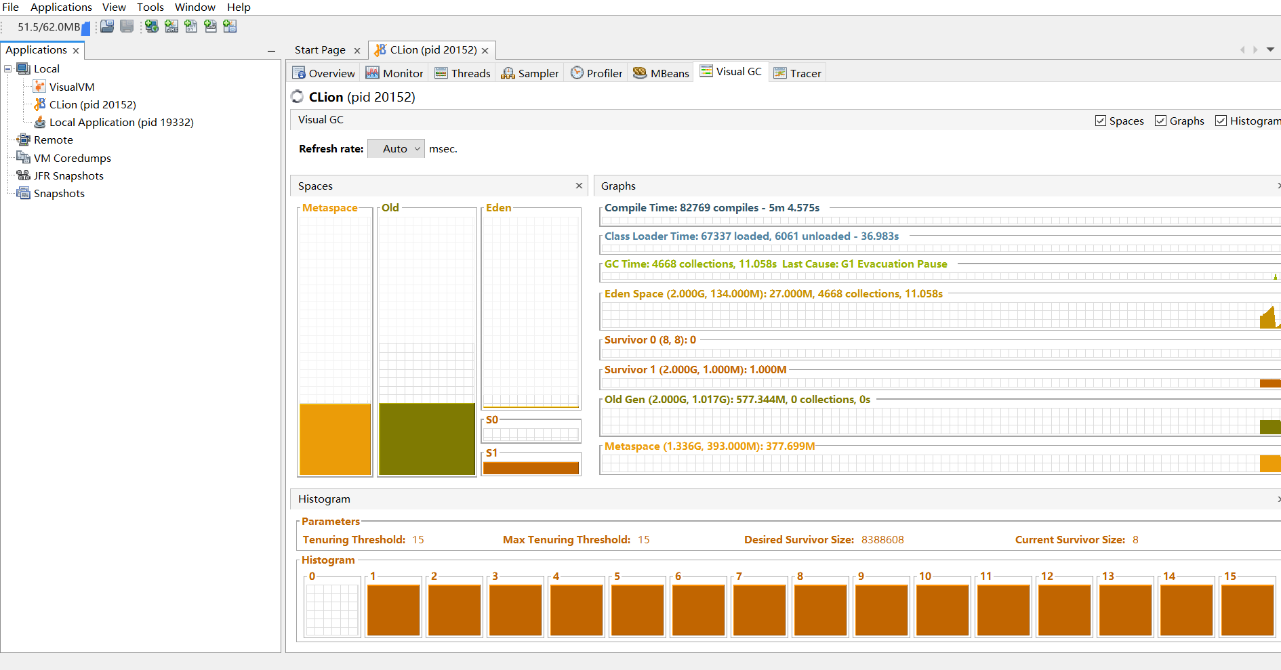Select Local Application (pid 19332) in tree
This screenshot has width=1281, height=670.
121,122
